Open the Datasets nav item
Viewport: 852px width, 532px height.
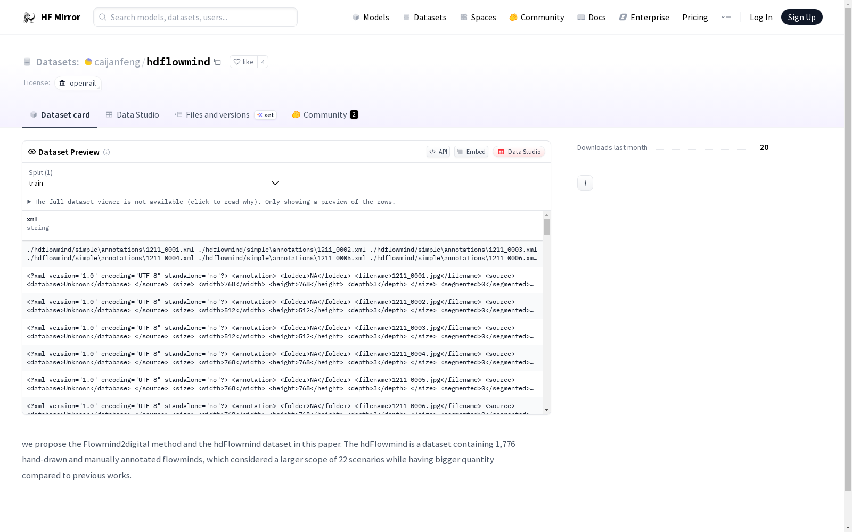(x=424, y=17)
